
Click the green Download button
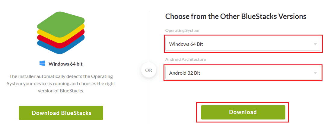click(x=243, y=112)
